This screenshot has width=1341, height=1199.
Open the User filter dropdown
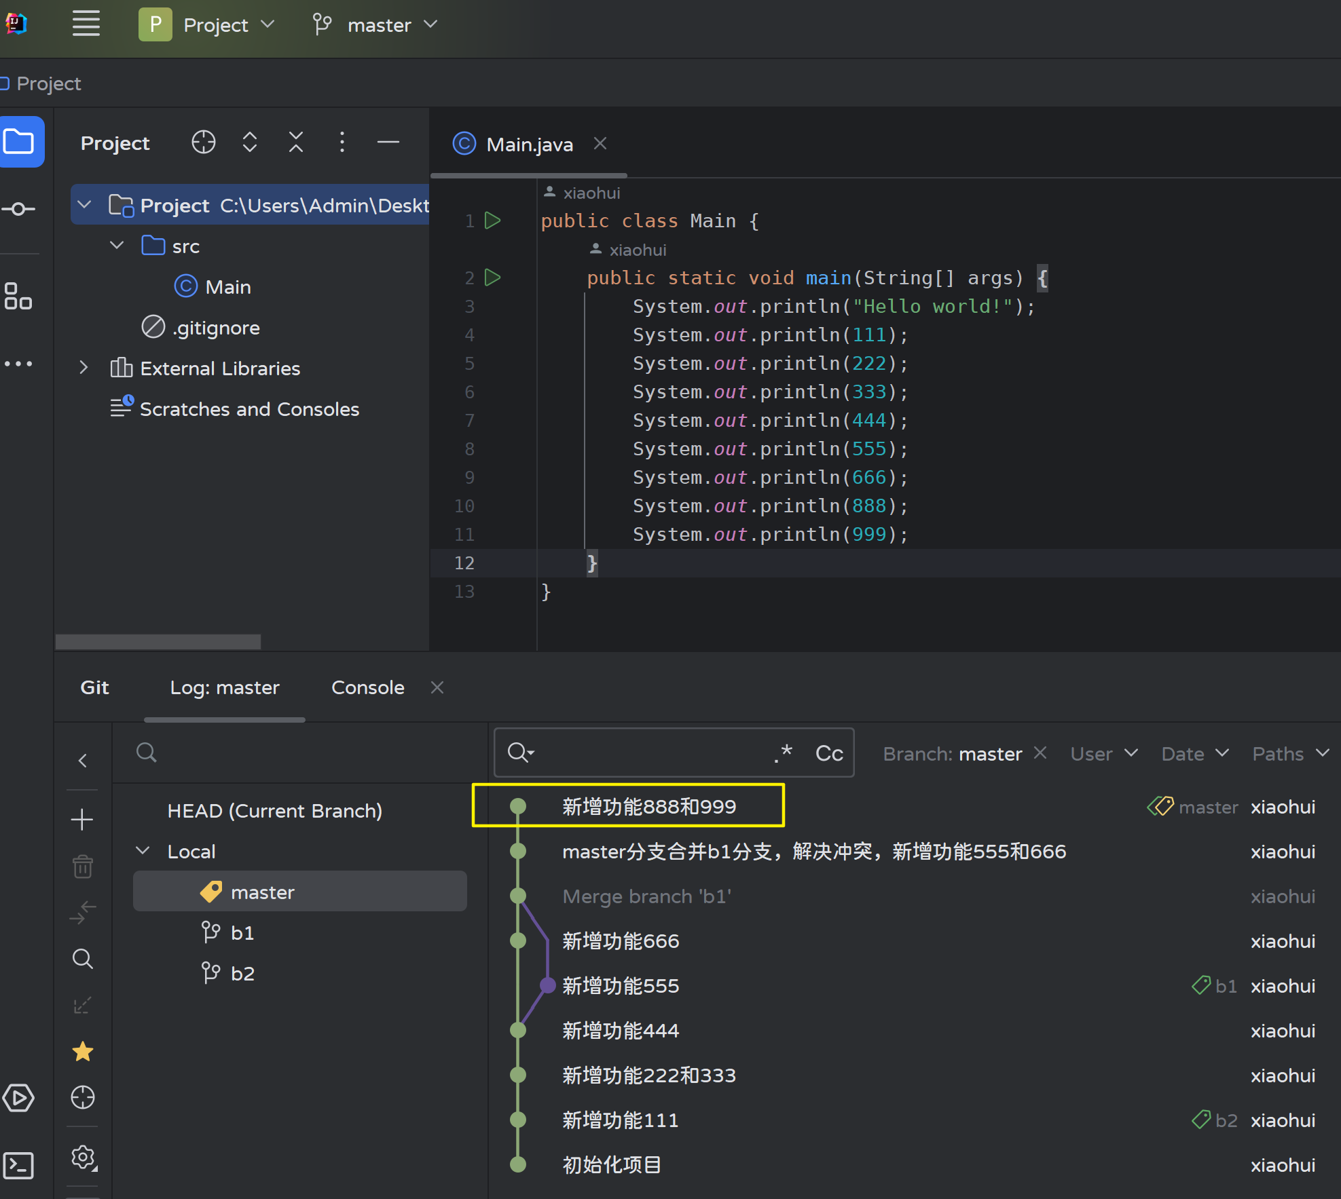(1103, 754)
